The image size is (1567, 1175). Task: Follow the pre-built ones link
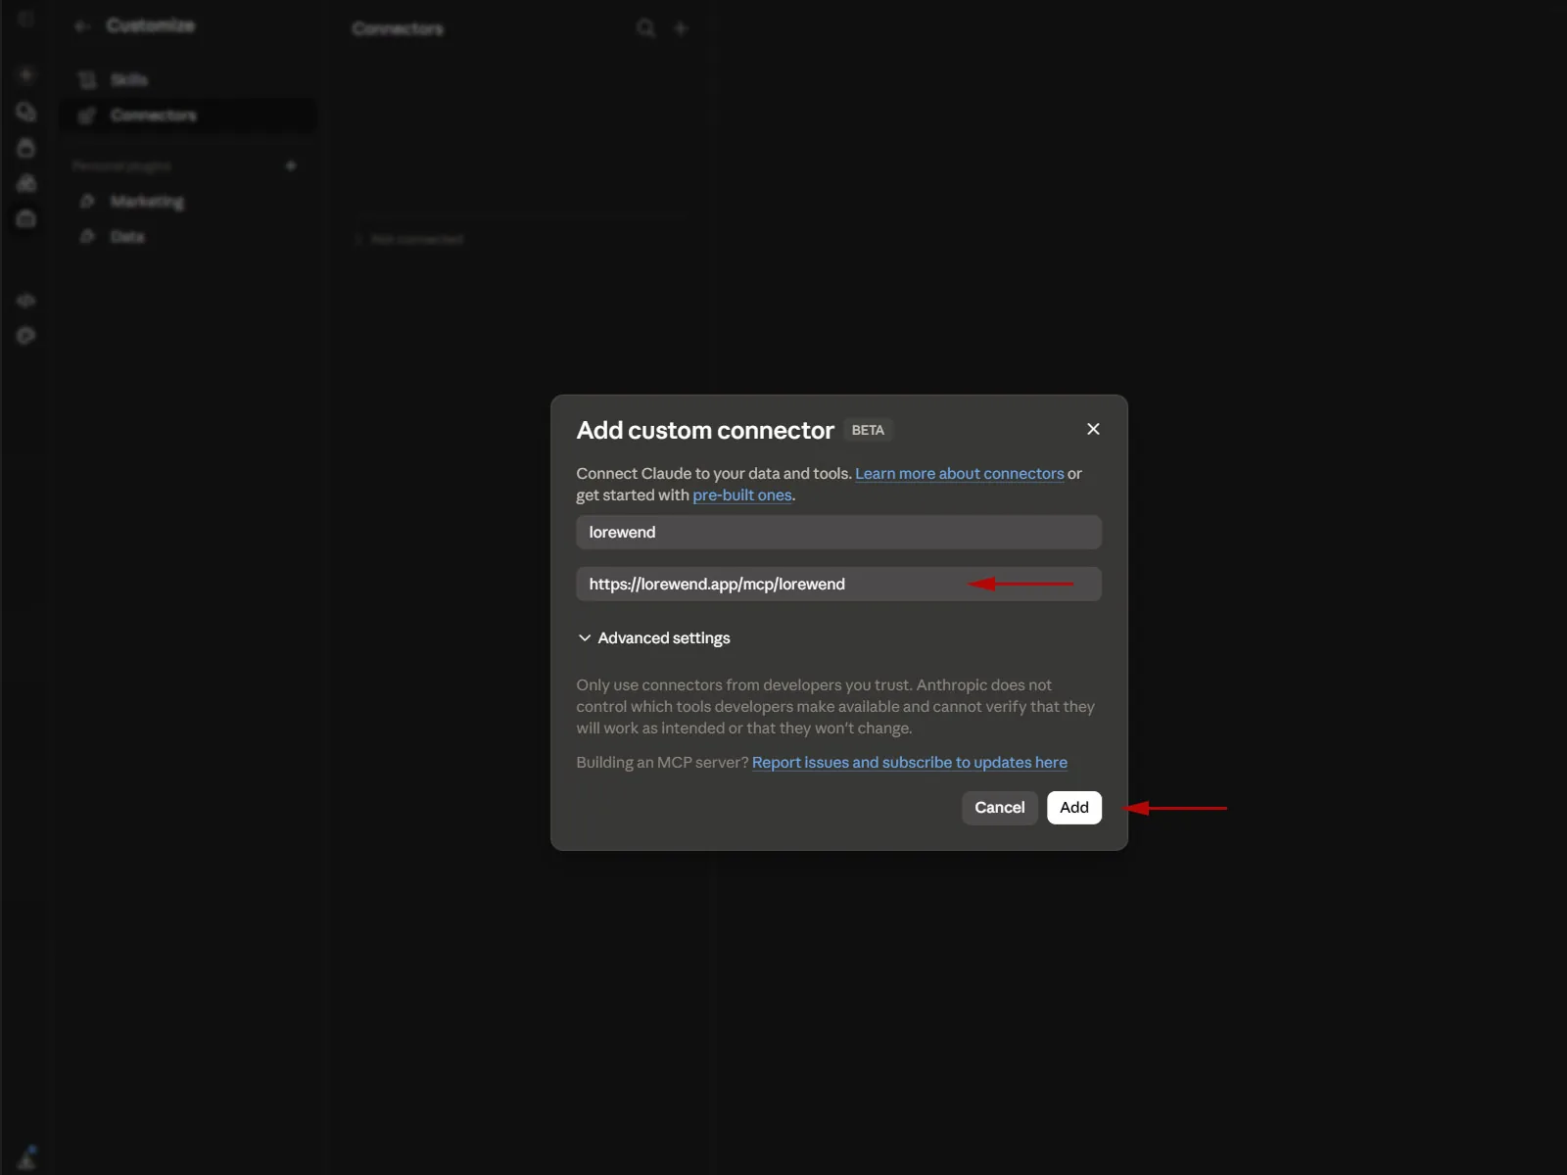(741, 495)
